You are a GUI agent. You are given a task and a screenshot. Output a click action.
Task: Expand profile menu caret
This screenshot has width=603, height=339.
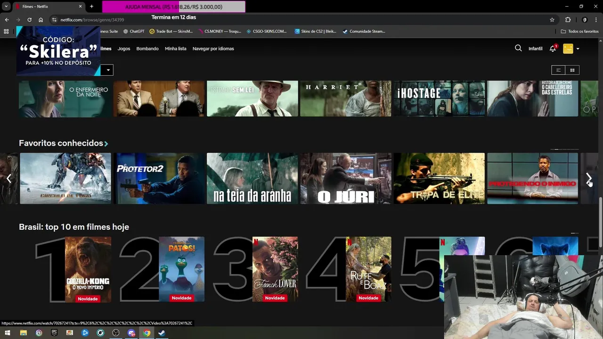(578, 48)
